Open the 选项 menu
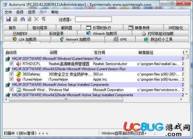Screen dimensions: 193x139 pos(32,12)
